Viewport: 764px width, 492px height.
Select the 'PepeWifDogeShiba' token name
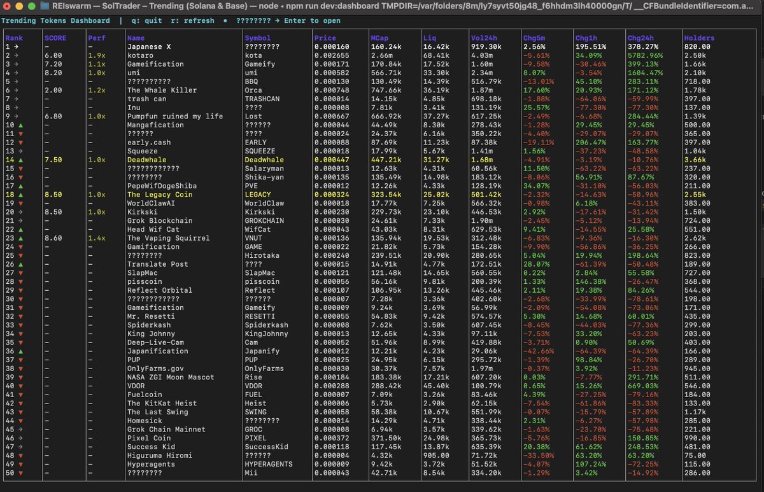[162, 186]
